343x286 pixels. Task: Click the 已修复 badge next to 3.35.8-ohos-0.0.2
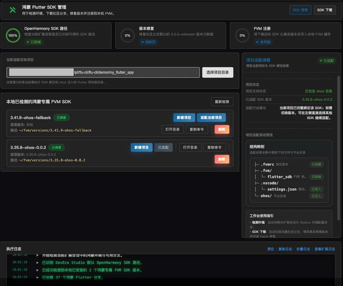[56, 148]
